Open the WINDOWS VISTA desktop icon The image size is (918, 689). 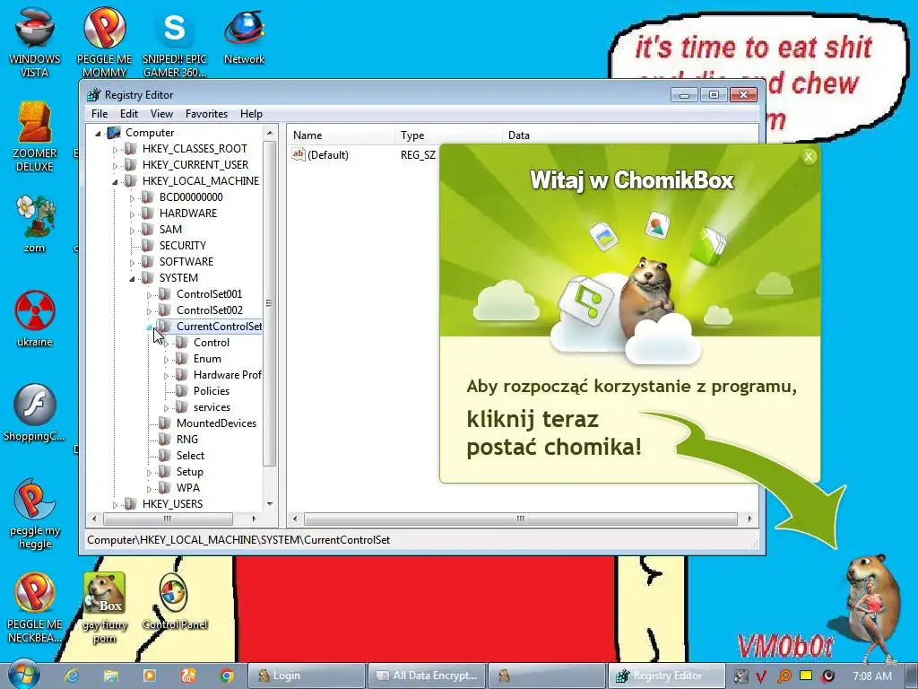tap(34, 39)
